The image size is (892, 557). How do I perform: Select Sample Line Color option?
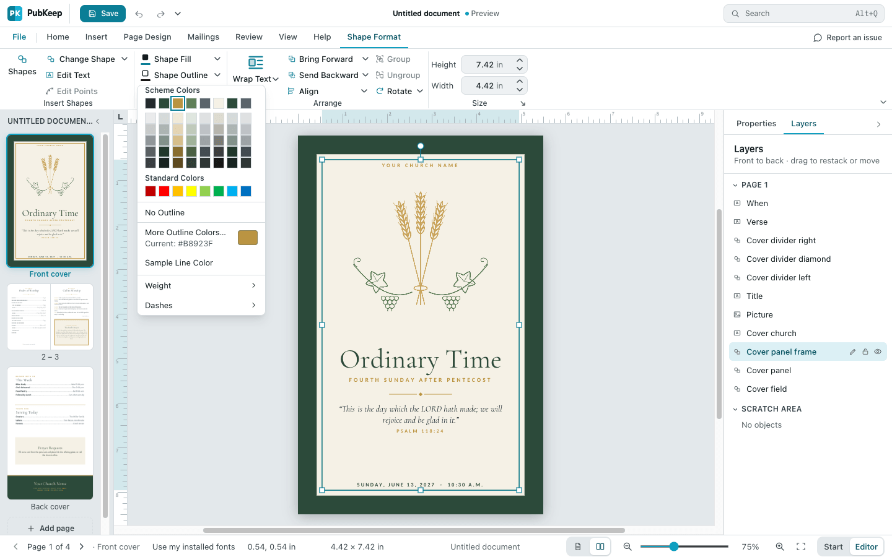[201, 263]
